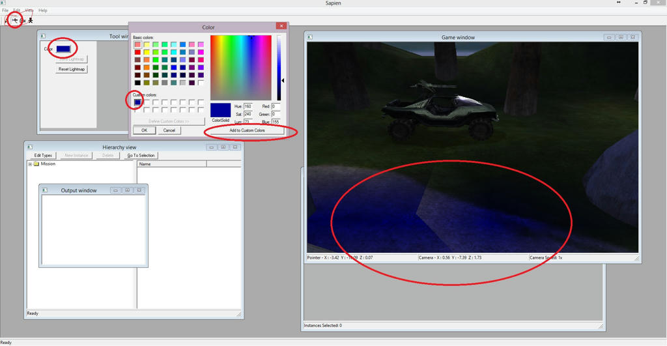Screen dimensions: 667x346
Task: Cancel the Color dialog
Action: (169, 130)
